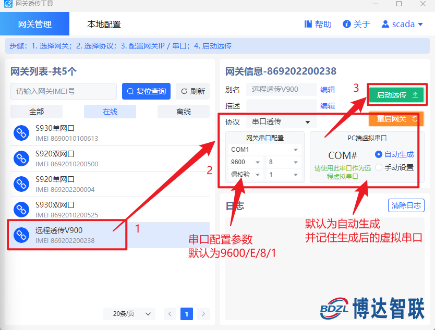
Task: Select 自动生成 for the virtual serial port
Action: pos(394,154)
